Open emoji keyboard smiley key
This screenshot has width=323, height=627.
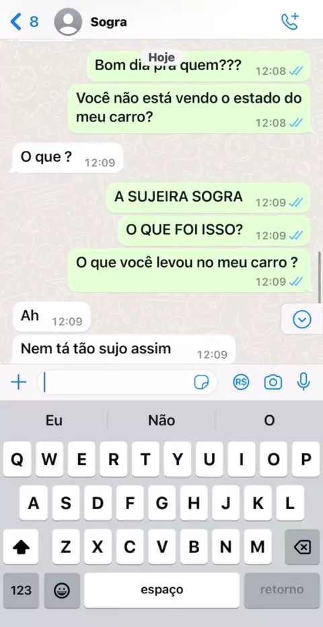point(62,590)
